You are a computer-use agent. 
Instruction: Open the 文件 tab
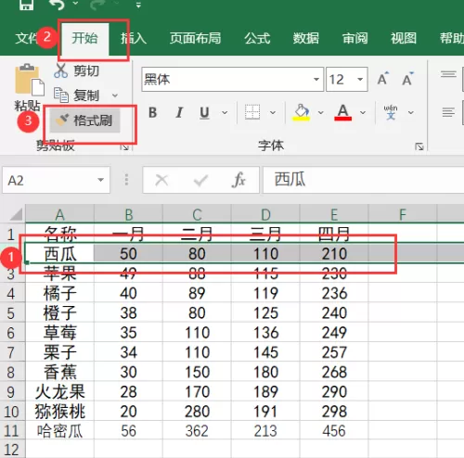tap(26, 38)
